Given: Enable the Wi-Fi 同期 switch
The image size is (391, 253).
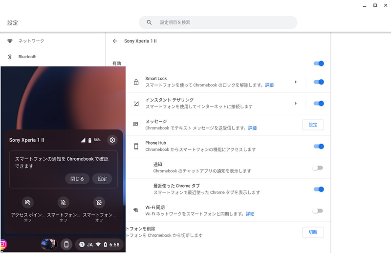Looking at the screenshot, I should (x=318, y=211).
